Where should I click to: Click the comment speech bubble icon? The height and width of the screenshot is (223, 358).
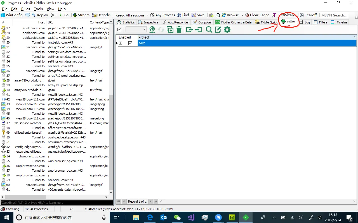[x=28, y=15]
